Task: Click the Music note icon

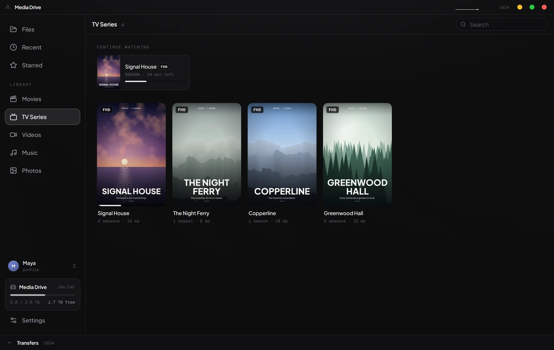Action: click(13, 153)
